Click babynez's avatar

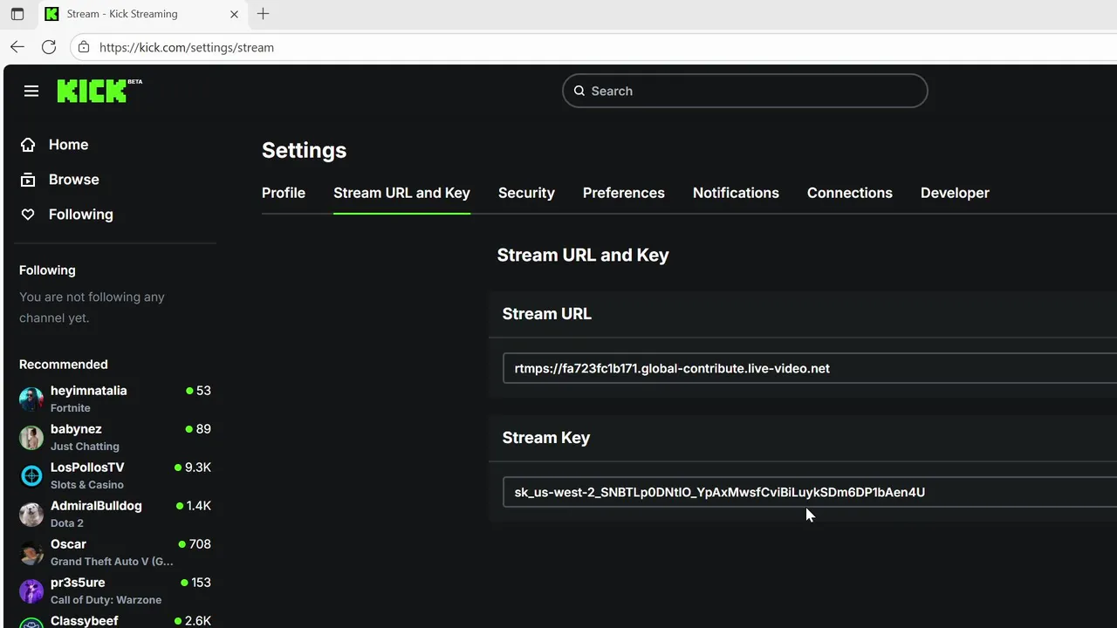coord(31,438)
